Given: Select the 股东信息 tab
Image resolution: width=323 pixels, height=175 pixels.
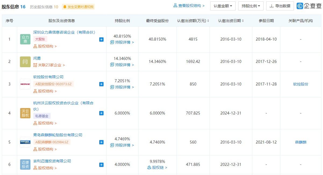Looking at the screenshot, I should click(13, 7).
